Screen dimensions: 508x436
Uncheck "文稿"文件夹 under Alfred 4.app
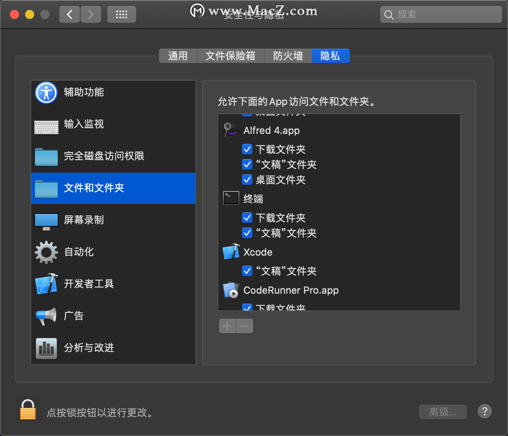coord(247,164)
